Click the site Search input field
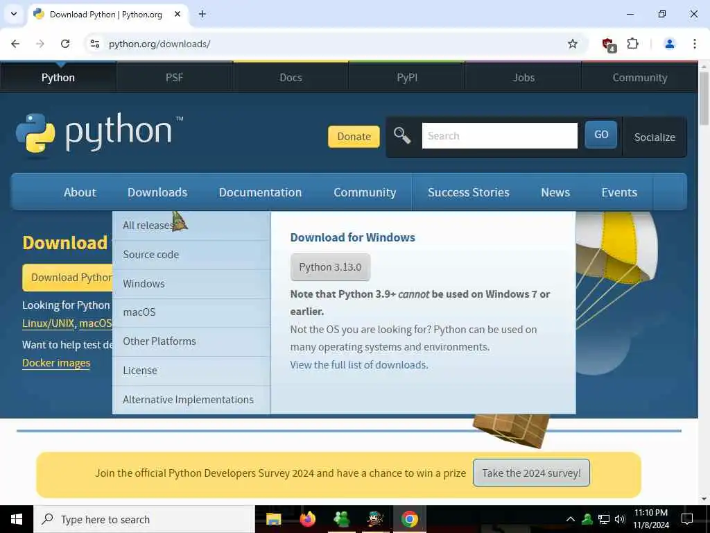 click(x=499, y=135)
